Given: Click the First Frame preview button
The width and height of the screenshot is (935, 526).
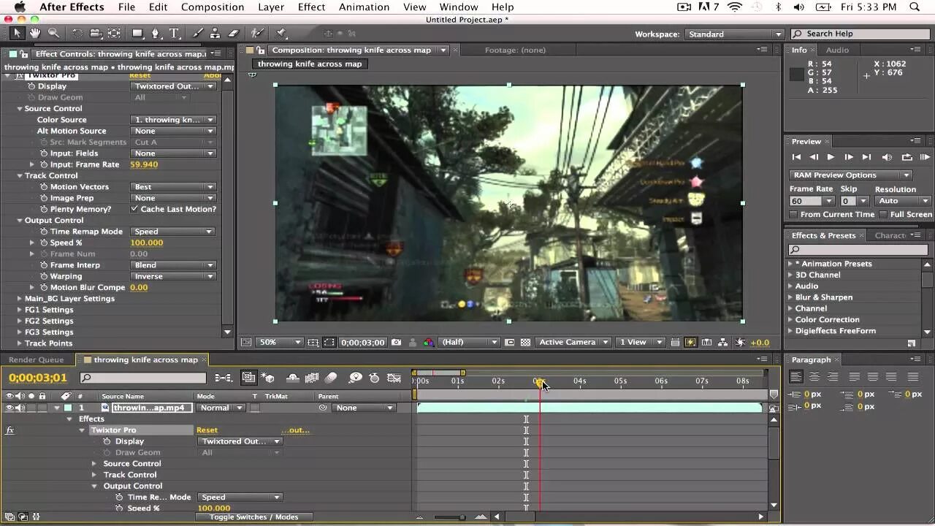Looking at the screenshot, I should tap(796, 157).
